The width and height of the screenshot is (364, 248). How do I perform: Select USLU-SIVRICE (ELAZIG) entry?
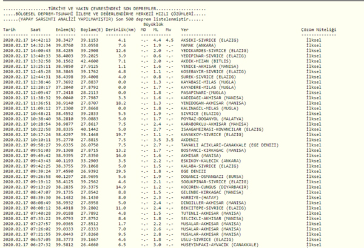click(x=207, y=240)
